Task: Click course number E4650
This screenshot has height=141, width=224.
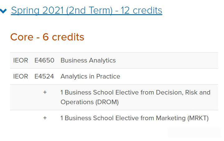Action: click(x=44, y=60)
